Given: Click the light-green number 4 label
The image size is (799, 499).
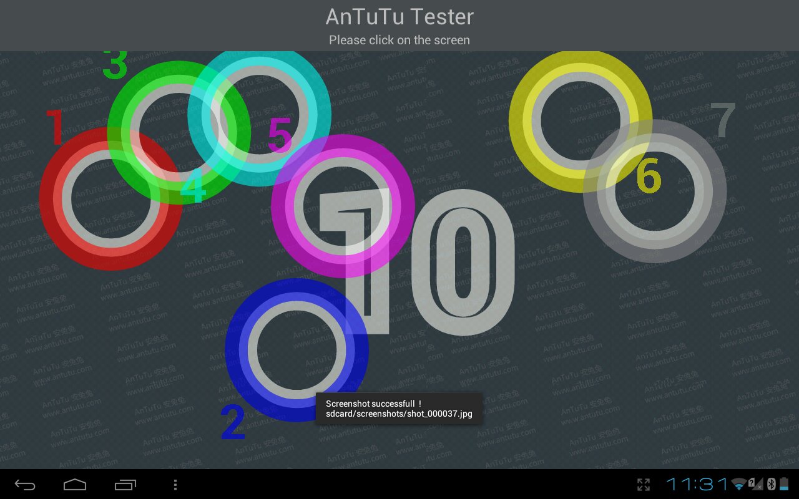Looking at the screenshot, I should tap(194, 185).
